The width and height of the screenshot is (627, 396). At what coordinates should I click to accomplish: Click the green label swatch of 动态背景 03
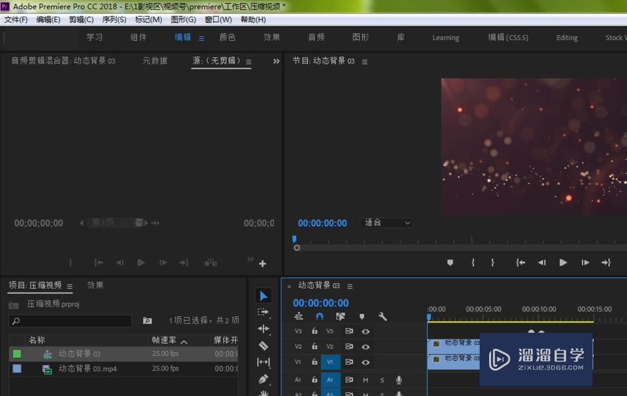pyautogui.click(x=17, y=353)
